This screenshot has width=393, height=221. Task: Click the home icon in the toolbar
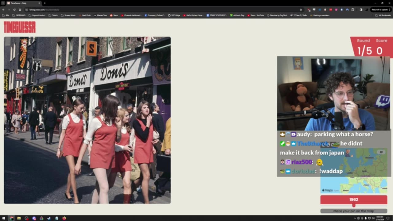[20, 10]
